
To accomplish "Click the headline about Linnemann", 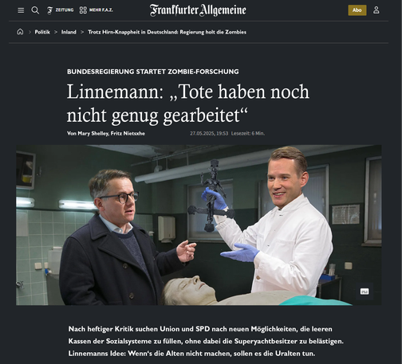I will click(188, 104).
